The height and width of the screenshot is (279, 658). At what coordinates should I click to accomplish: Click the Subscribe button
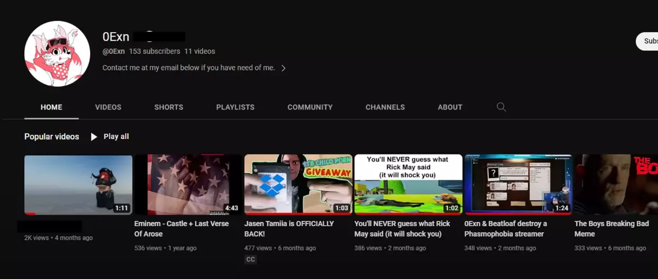tap(647, 41)
